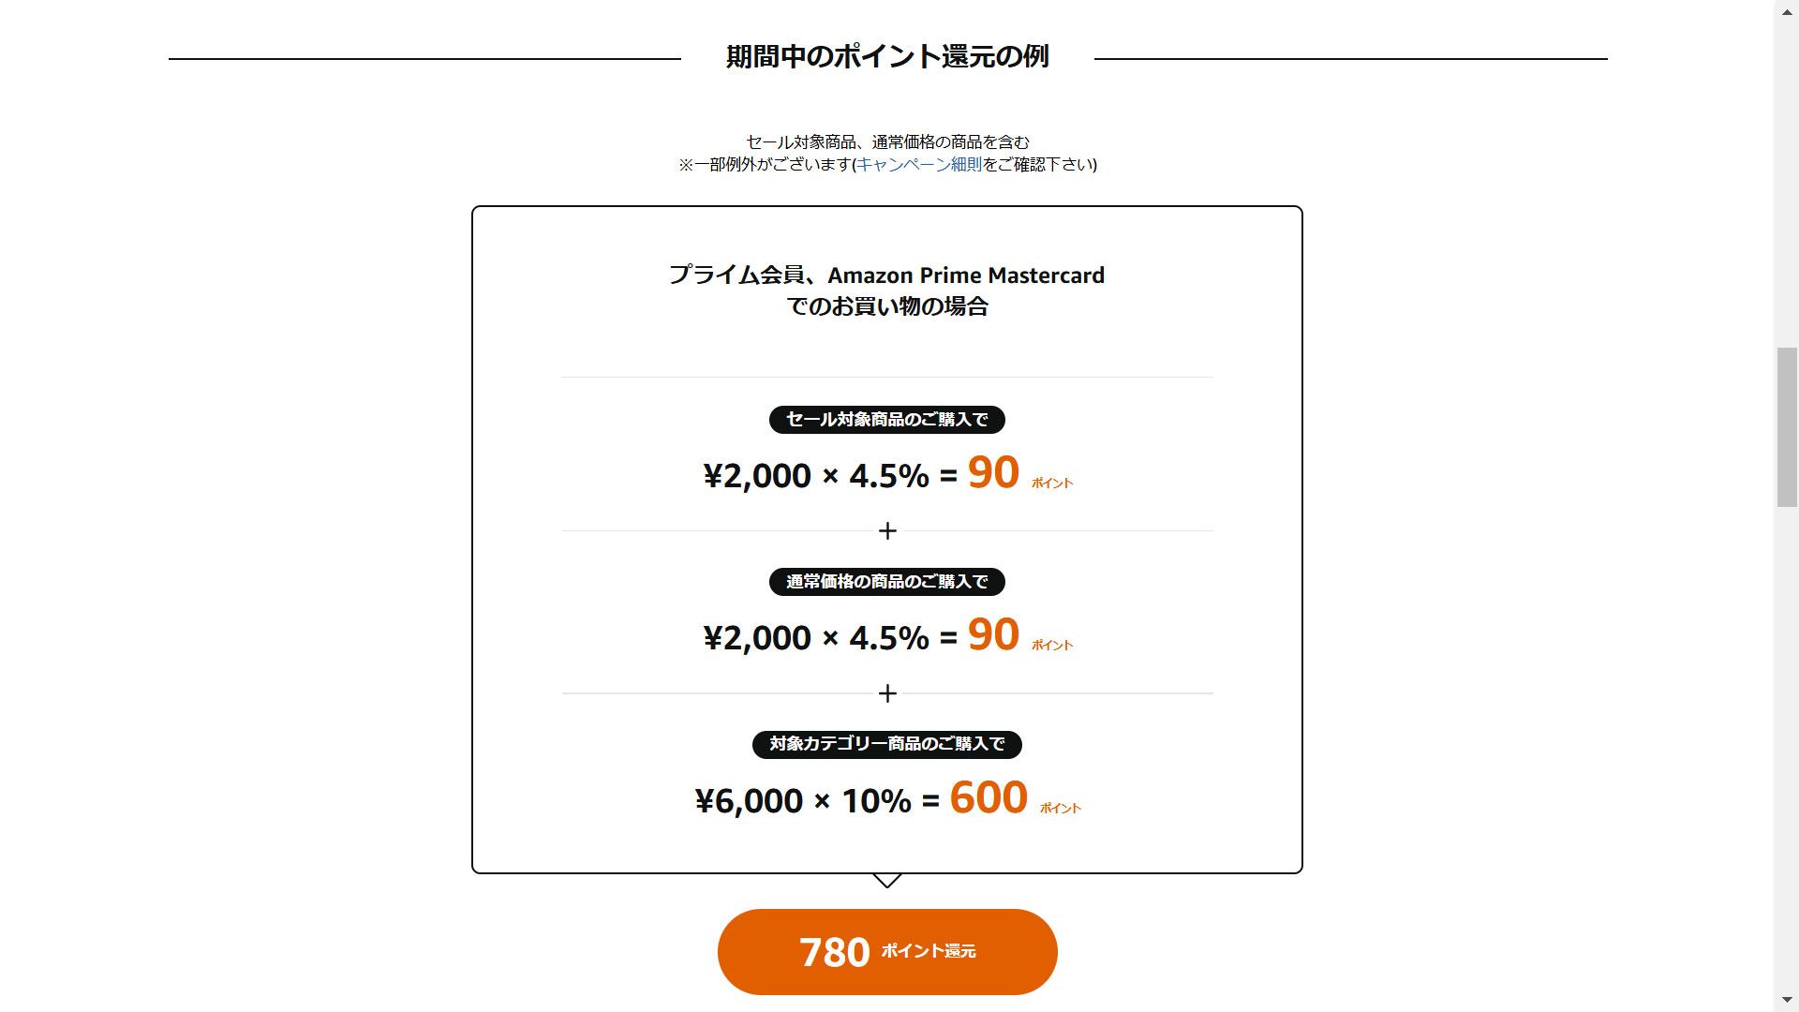Select the 通常価格の商品のご購入で black badge

(x=886, y=582)
